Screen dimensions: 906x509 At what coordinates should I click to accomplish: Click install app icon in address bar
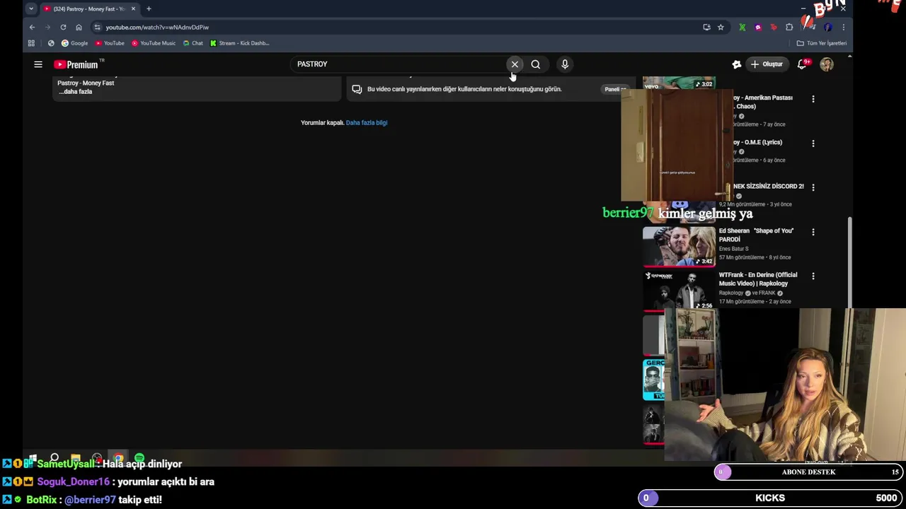point(706,27)
